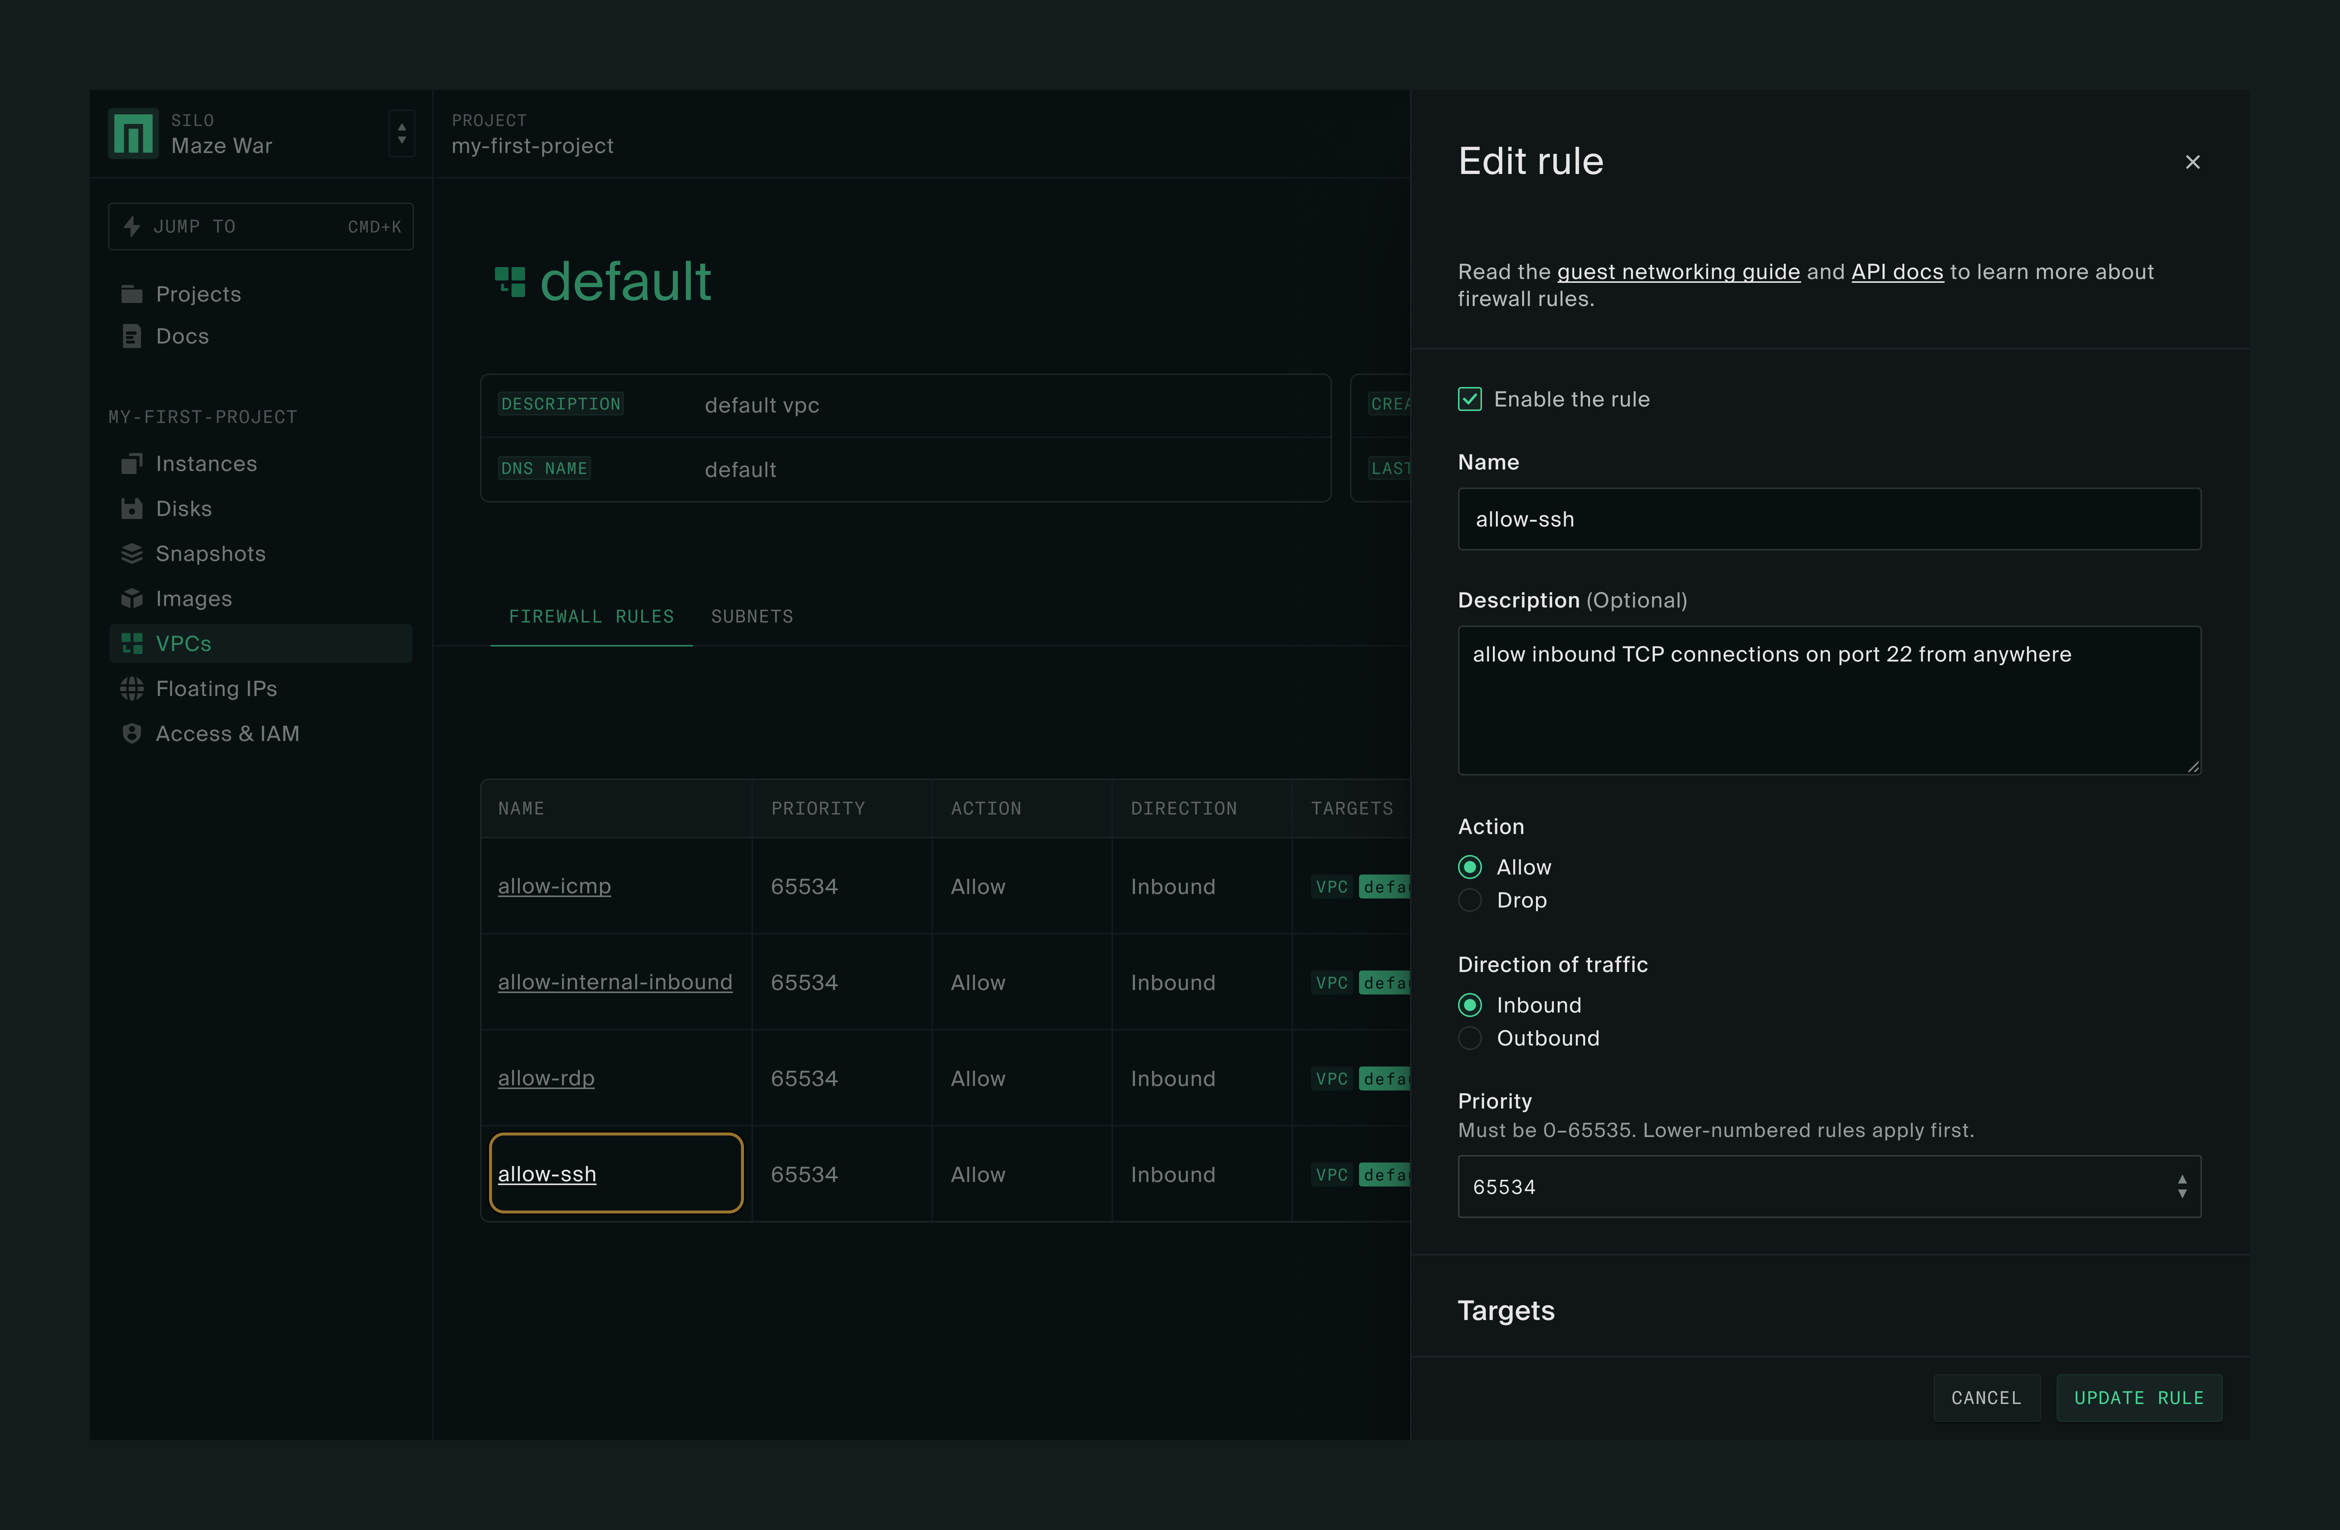The height and width of the screenshot is (1530, 2340).
Task: Click the Access & IAM shield icon
Action: point(132,733)
